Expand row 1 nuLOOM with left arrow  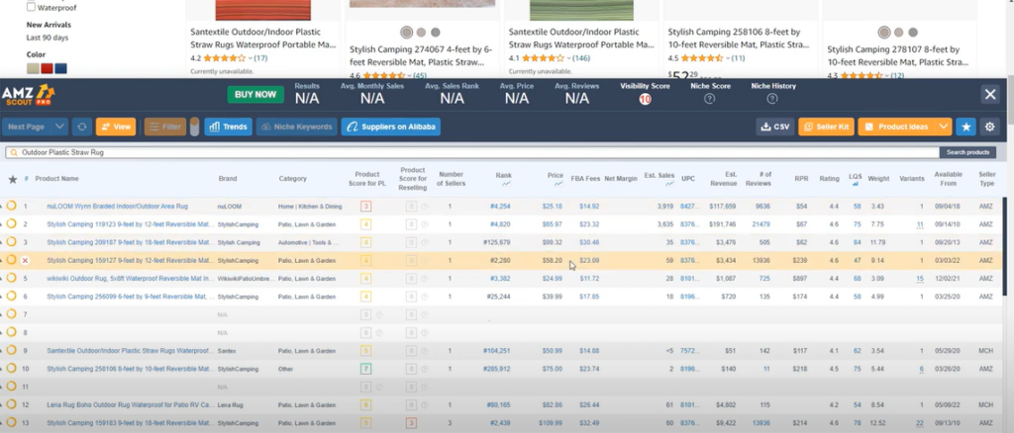pos(1,207)
